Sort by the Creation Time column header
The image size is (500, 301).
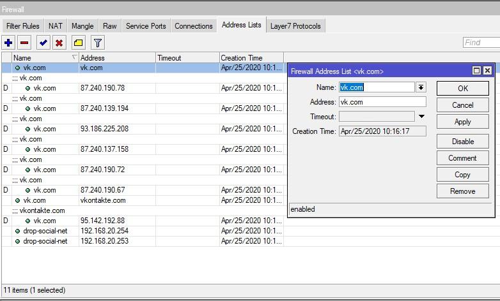(x=251, y=58)
